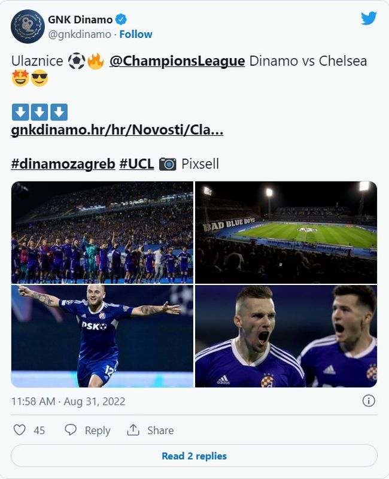Click the blue verified badge

120,19
